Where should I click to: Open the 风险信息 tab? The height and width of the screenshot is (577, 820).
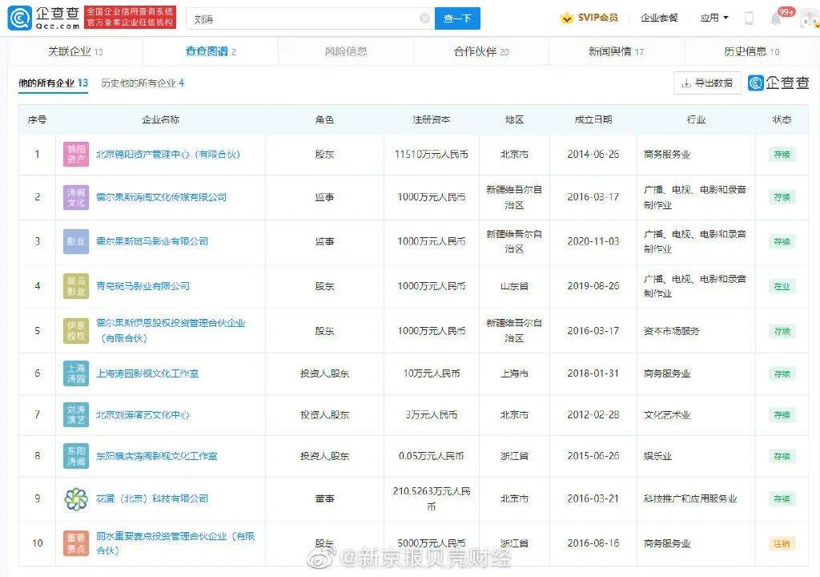click(346, 52)
